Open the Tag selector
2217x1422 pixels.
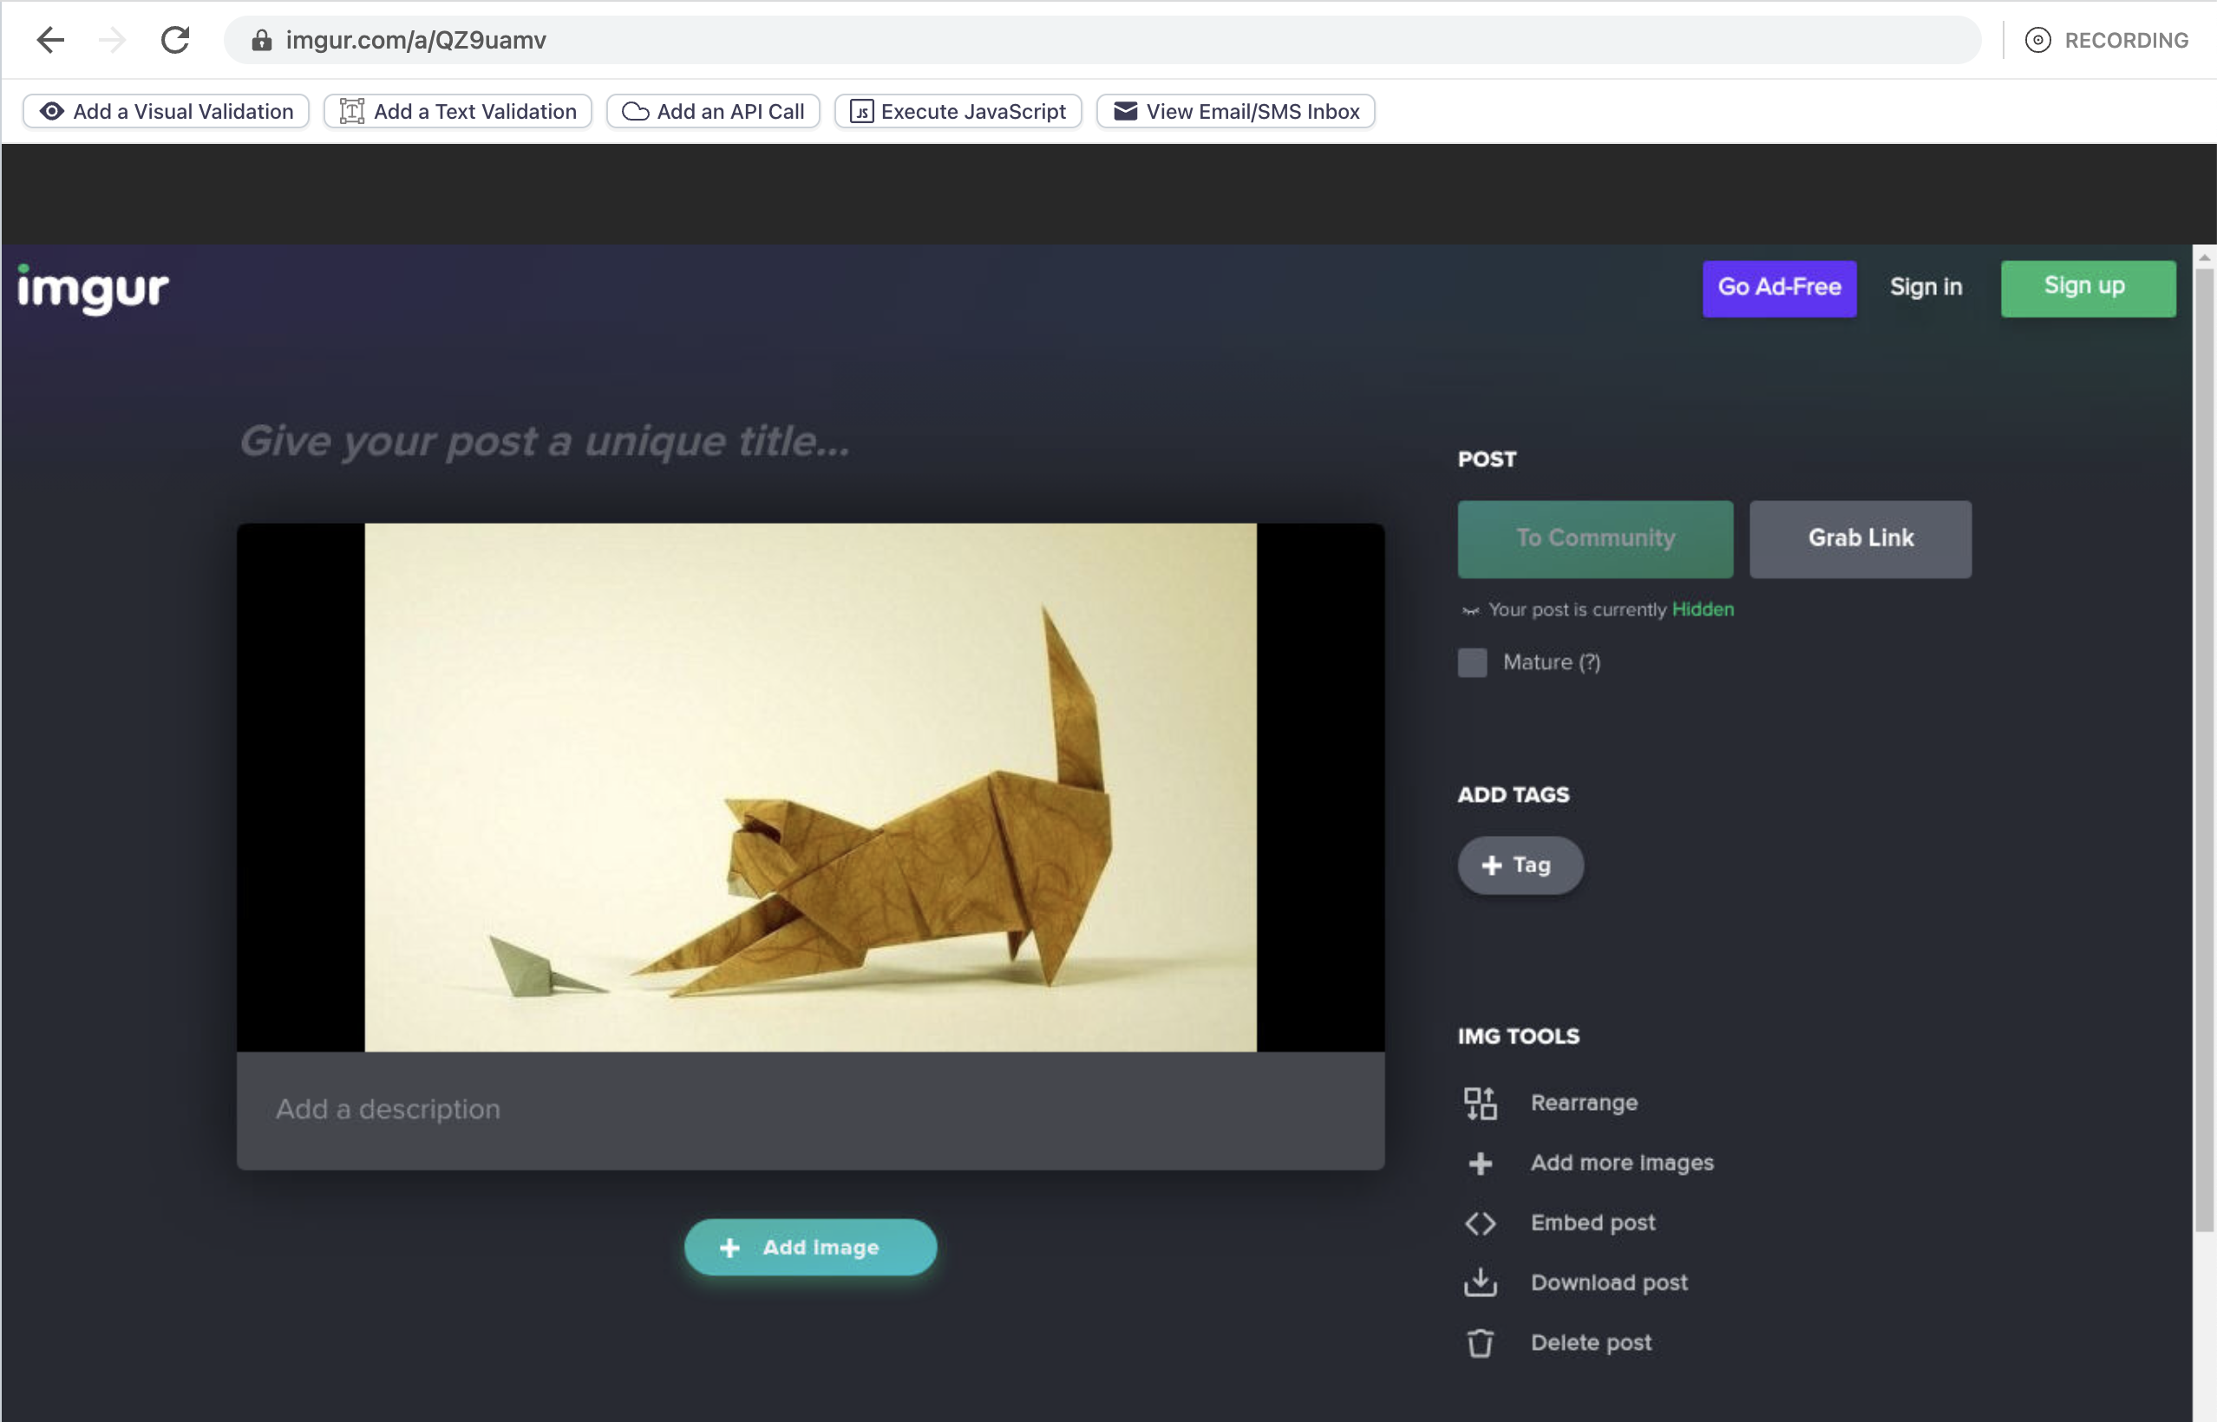pyautogui.click(x=1520, y=865)
